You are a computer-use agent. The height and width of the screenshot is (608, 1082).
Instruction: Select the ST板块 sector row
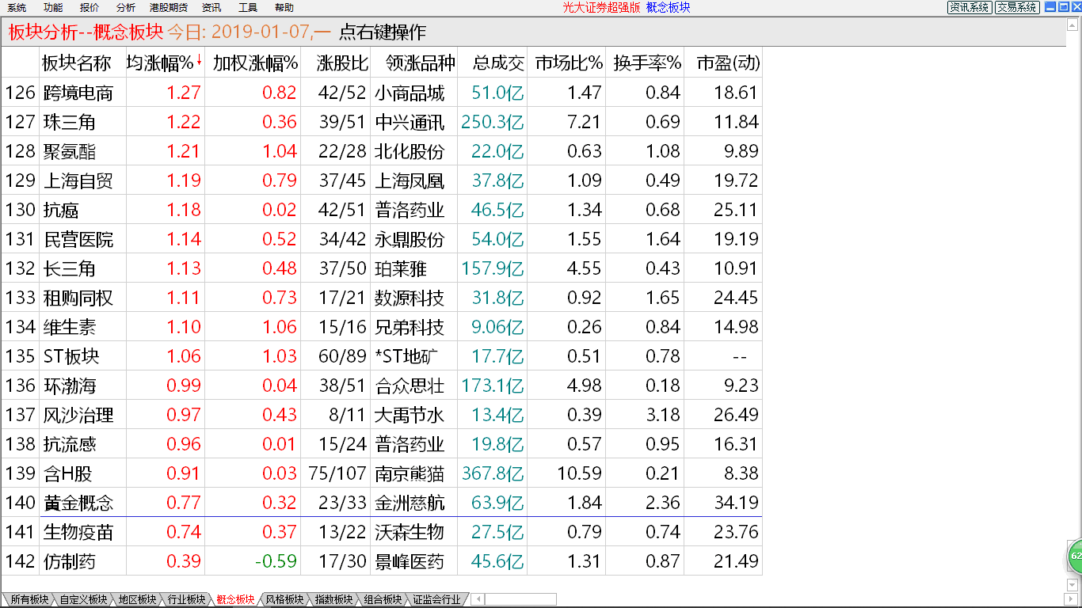382,355
